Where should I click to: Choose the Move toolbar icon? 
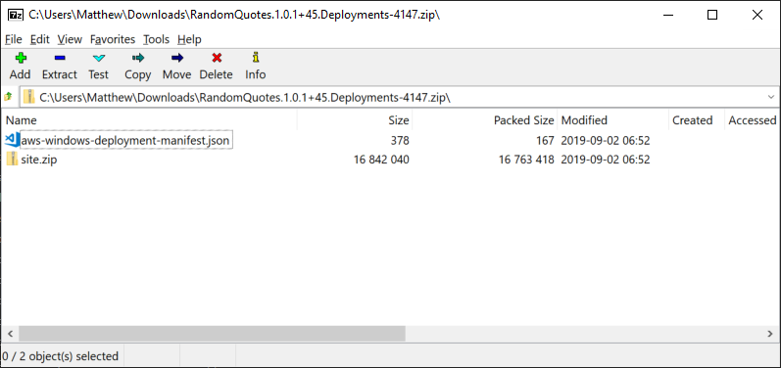pyautogui.click(x=176, y=58)
